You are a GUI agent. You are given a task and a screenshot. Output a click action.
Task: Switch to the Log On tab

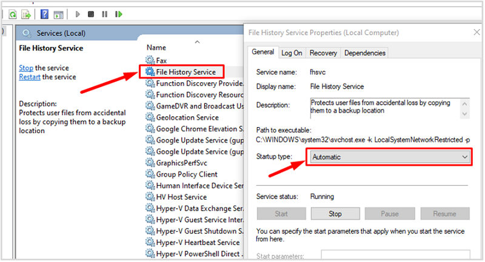292,53
